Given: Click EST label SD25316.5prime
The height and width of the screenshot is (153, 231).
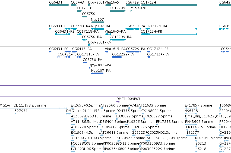Looking at the screenshot, I should [x=97, y=116].
